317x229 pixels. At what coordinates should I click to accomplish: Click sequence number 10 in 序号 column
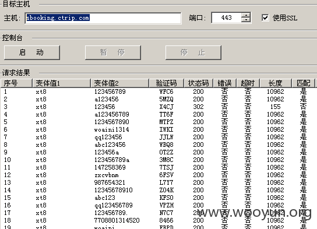[7, 160]
